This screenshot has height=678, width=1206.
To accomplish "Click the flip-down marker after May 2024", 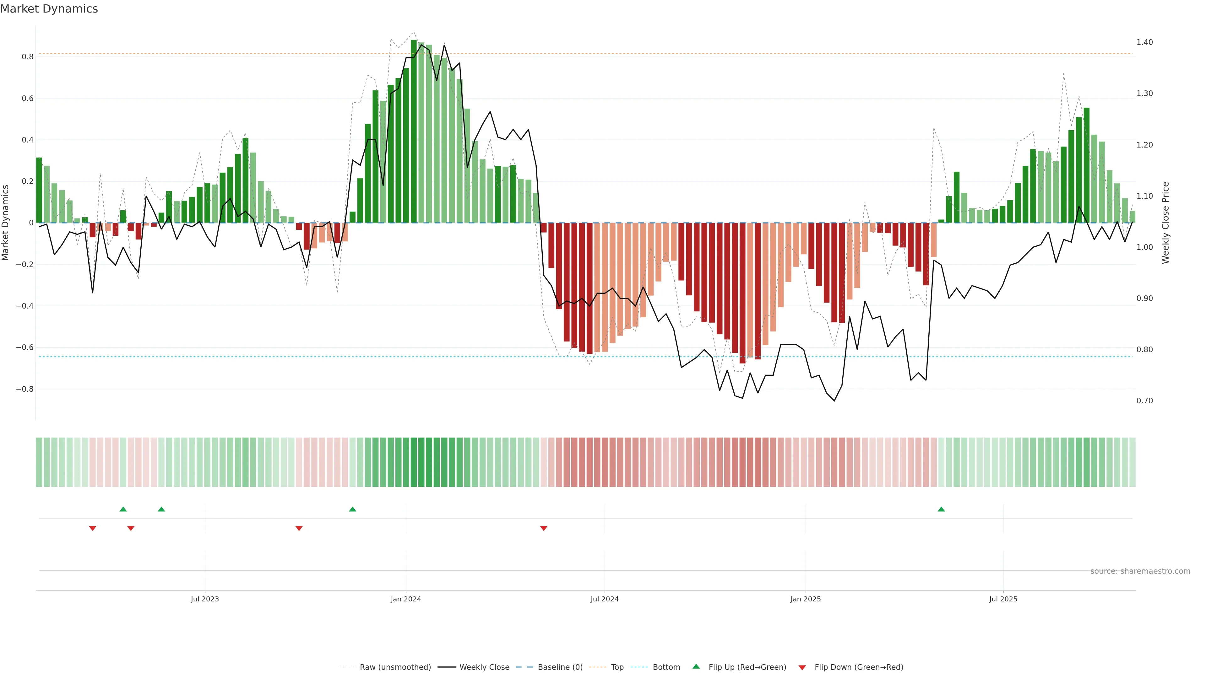I will 544,528.
